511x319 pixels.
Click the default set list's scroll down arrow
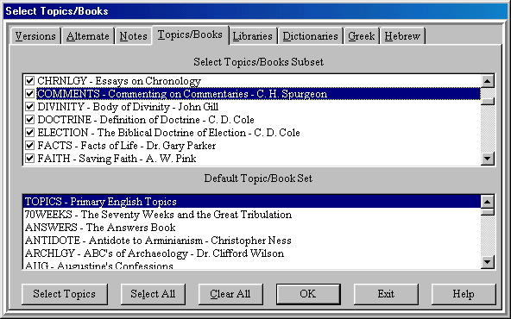pos(488,262)
